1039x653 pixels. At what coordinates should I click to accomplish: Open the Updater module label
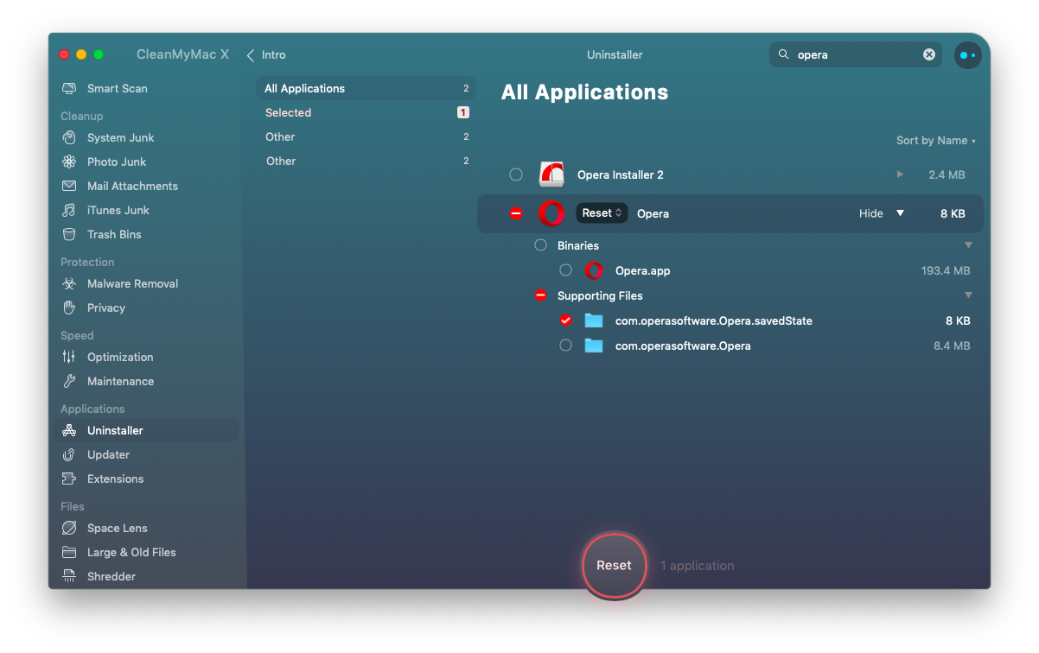click(108, 454)
